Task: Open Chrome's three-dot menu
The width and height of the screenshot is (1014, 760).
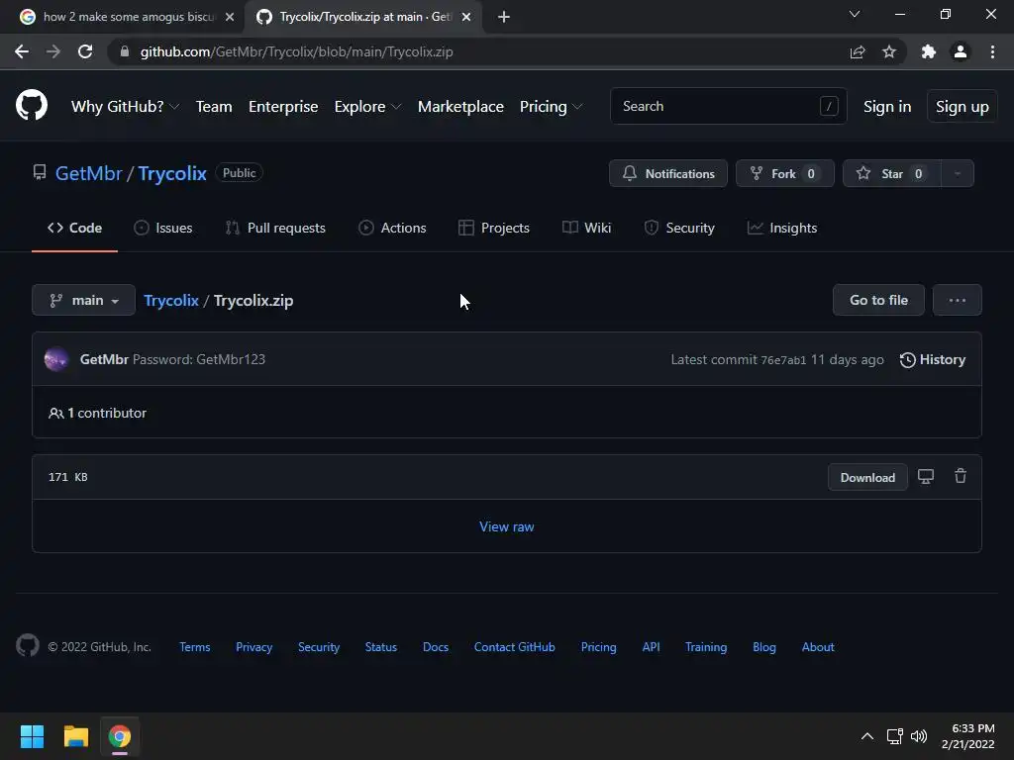Action: pyautogui.click(x=992, y=51)
